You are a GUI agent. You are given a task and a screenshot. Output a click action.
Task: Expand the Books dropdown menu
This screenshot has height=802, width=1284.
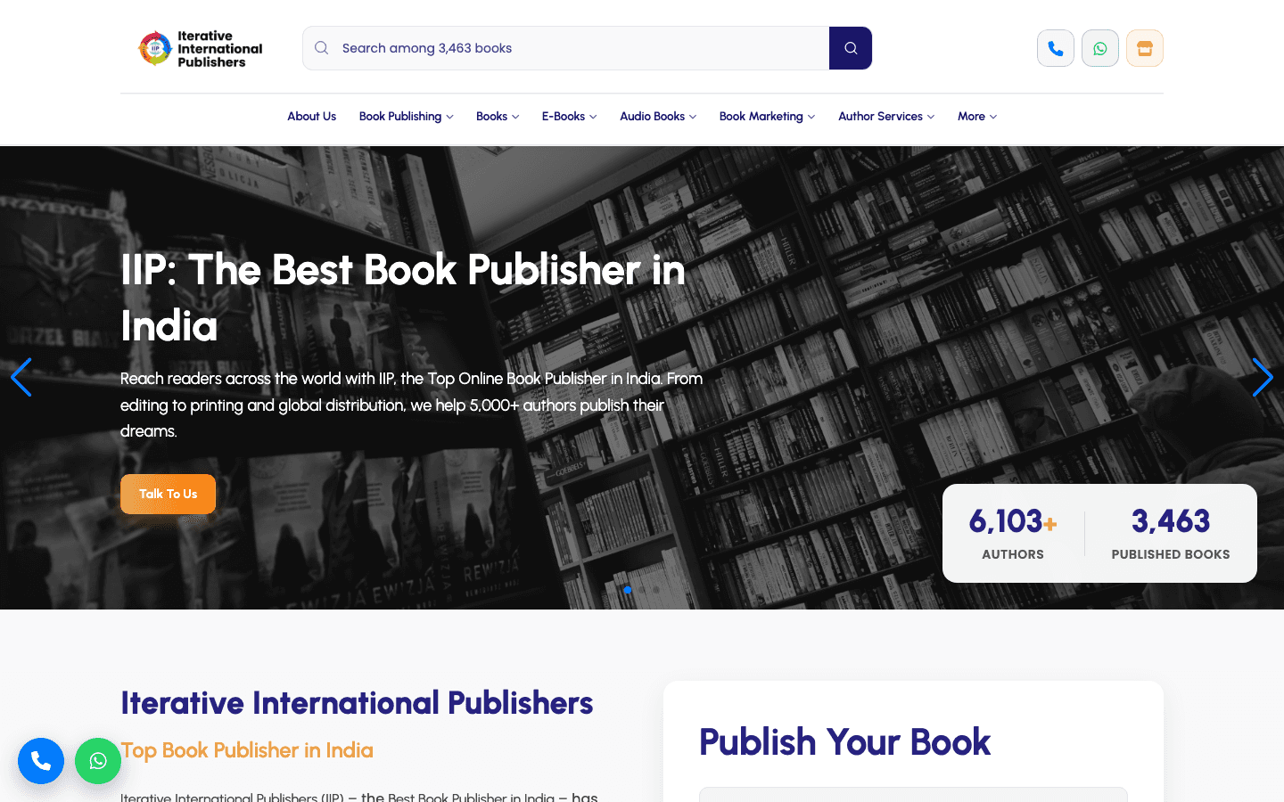point(498,117)
